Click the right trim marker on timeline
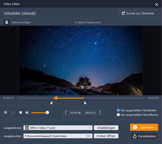 click(x=85, y=103)
